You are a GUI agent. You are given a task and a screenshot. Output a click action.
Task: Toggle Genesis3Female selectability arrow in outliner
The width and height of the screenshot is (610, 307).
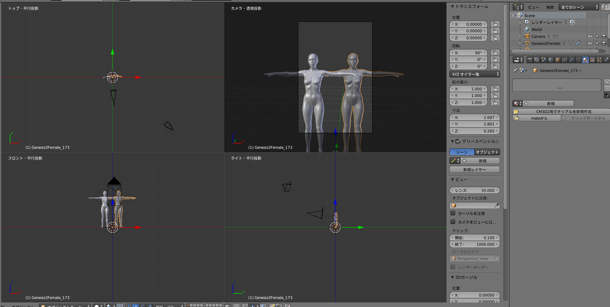[x=597, y=43]
